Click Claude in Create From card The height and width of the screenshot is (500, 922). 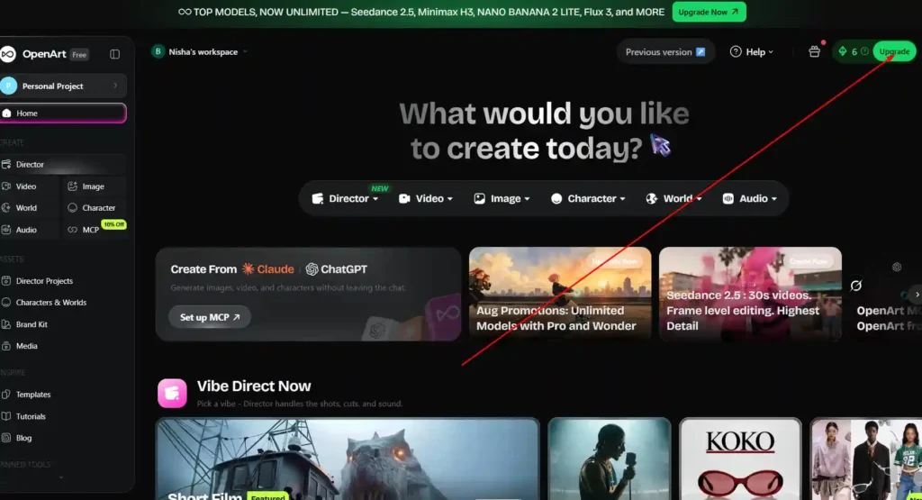(268, 268)
